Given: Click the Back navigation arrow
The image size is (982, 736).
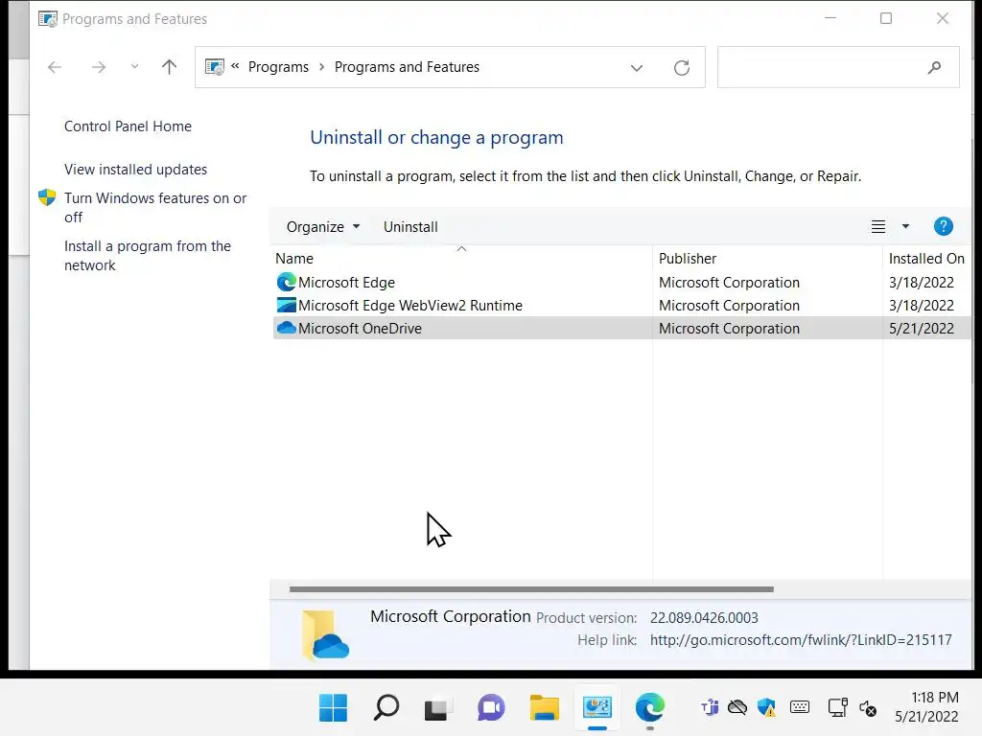Looking at the screenshot, I should 55,67.
